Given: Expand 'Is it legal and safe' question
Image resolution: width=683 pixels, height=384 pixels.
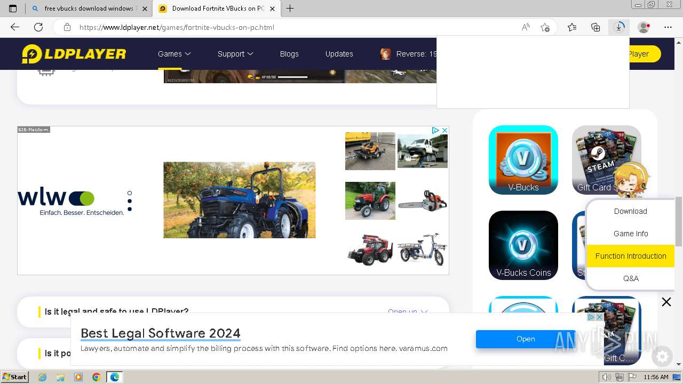Looking at the screenshot, I should (x=233, y=311).
